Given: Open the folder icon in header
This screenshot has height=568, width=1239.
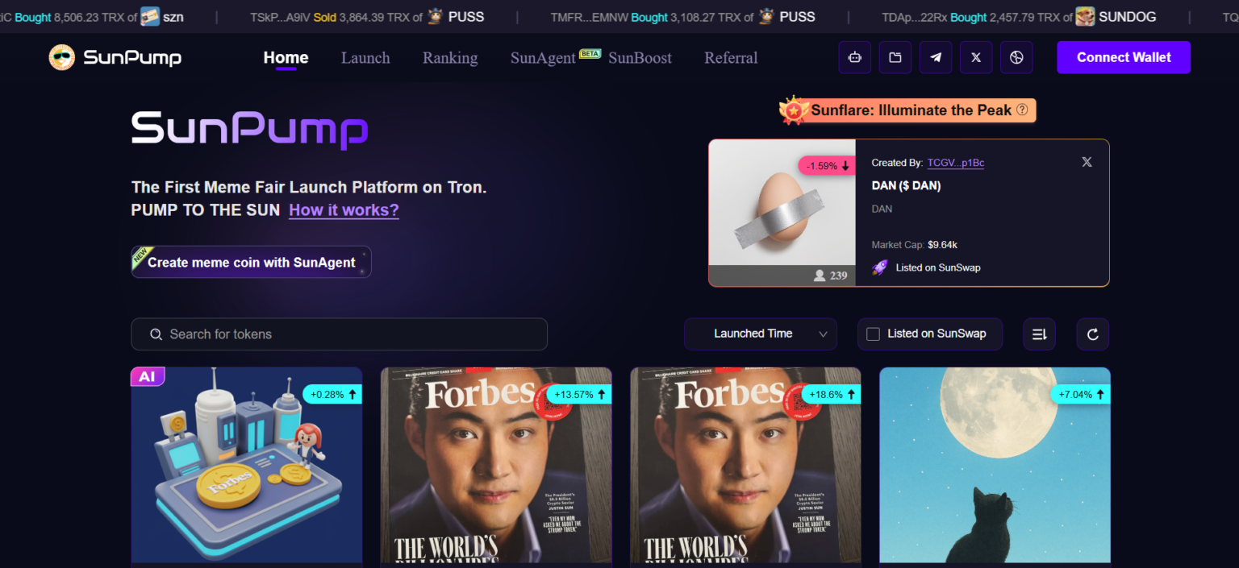Looking at the screenshot, I should (x=895, y=58).
